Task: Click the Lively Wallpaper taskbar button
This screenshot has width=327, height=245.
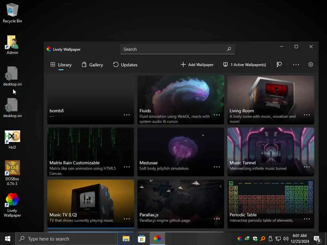Action: 157,239
